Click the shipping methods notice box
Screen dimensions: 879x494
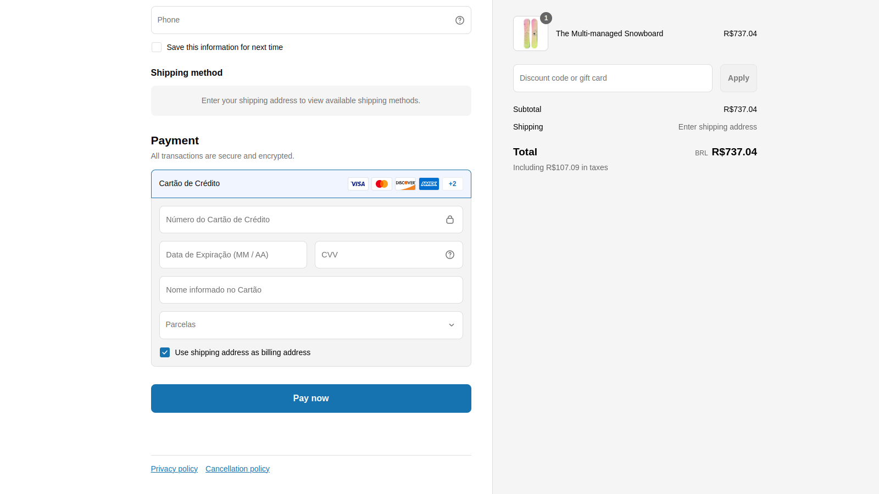[311, 100]
